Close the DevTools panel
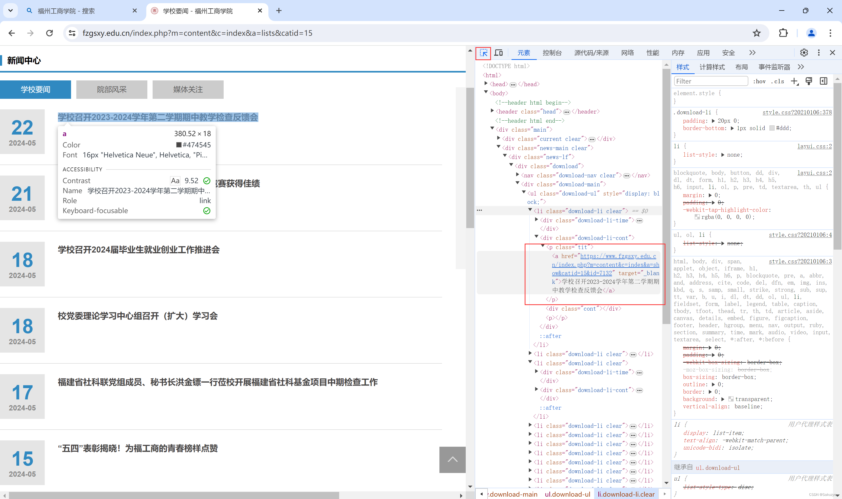Viewport: 842px width, 499px height. tap(833, 53)
